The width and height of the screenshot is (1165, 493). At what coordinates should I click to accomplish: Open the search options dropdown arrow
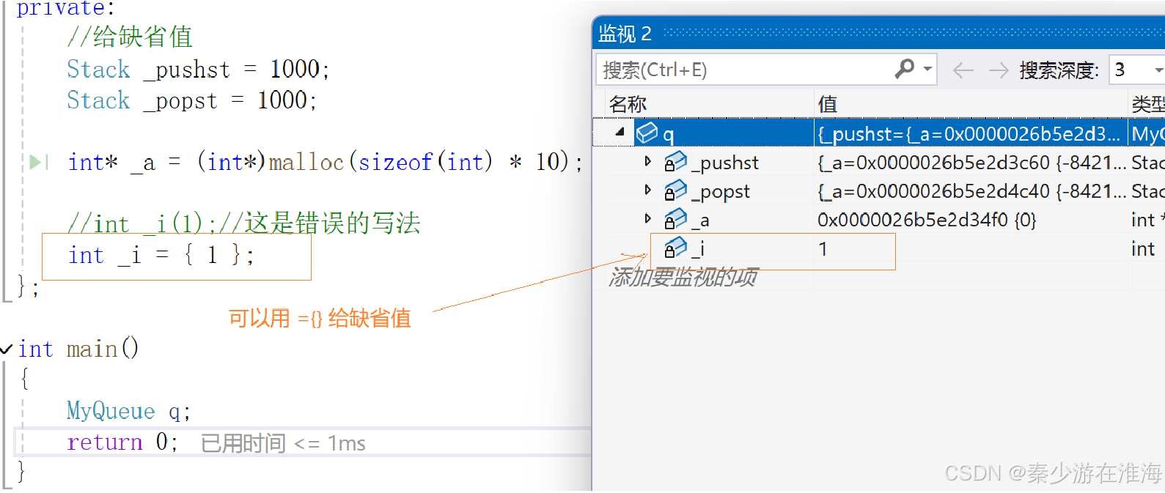click(927, 69)
